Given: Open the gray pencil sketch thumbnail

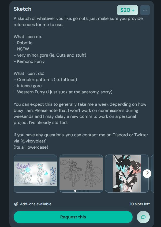Looking at the screenshot, I should (x=81, y=173).
